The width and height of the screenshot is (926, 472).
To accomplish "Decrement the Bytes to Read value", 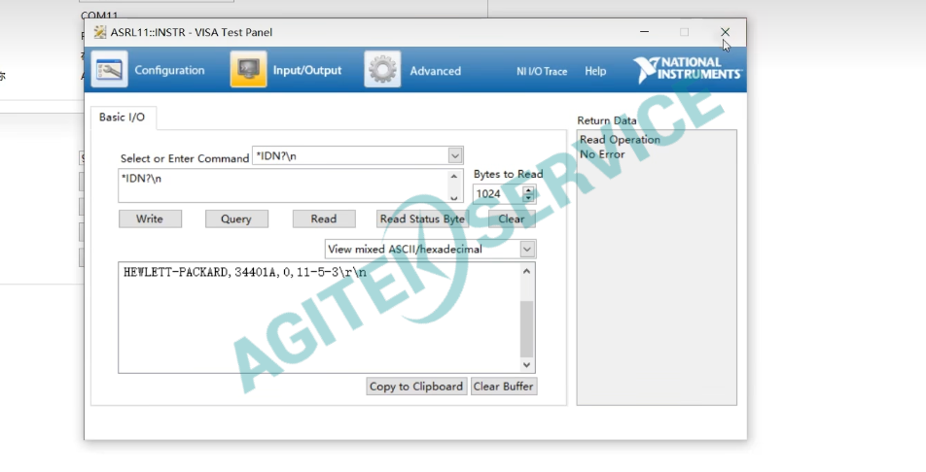I will [528, 198].
